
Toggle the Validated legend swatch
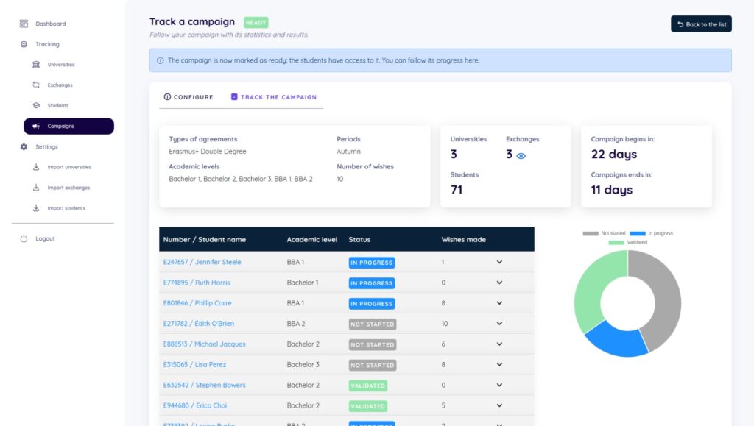click(x=616, y=243)
